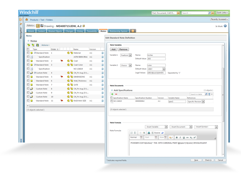Click the Home icon in breadcrumb
The image size is (241, 182).
point(27,20)
